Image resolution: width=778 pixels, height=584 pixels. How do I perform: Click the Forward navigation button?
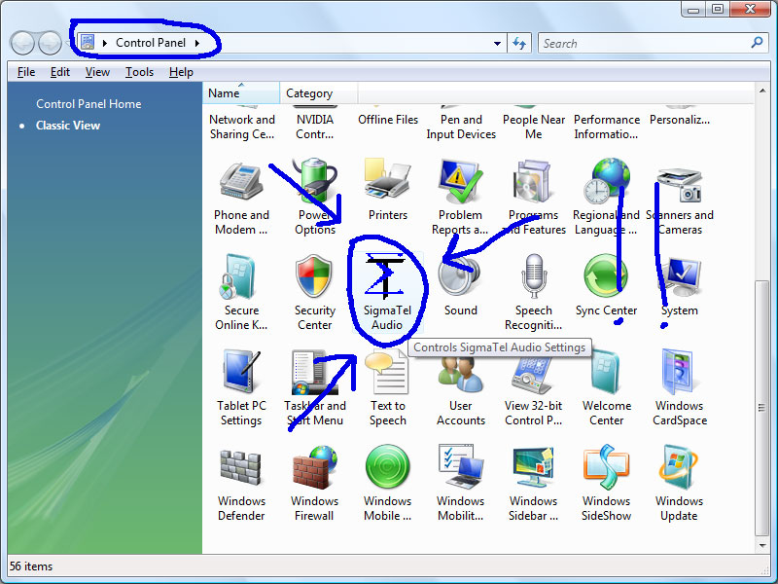[x=51, y=43]
